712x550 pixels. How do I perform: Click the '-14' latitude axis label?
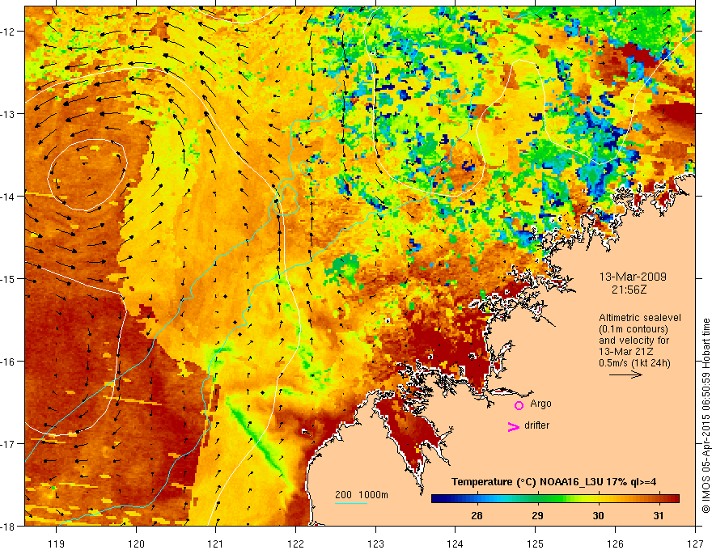8,197
